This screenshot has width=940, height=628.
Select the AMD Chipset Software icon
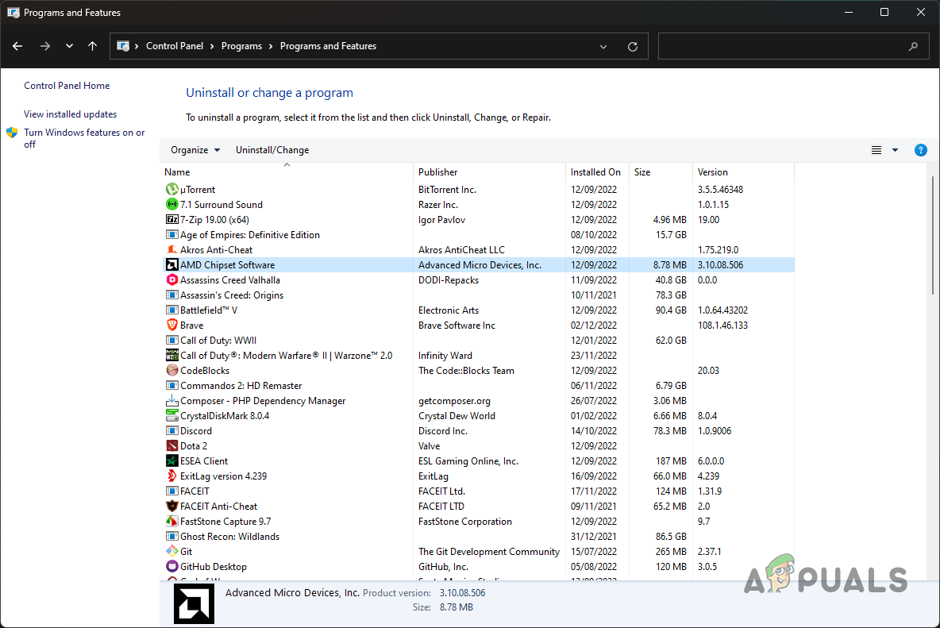[x=171, y=264]
